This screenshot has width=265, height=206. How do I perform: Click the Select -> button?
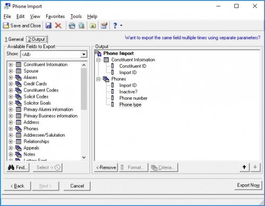click(48, 167)
